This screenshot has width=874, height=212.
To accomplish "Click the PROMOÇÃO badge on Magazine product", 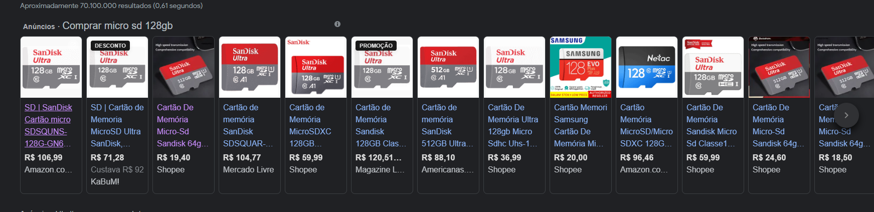I will [x=376, y=46].
